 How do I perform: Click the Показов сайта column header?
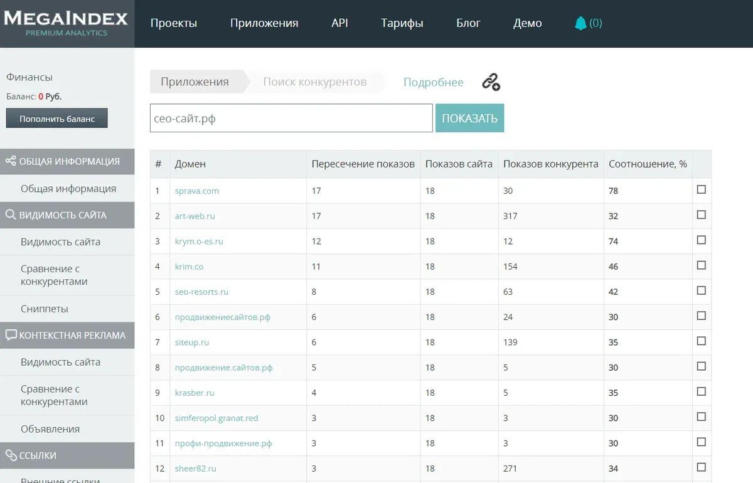[459, 164]
